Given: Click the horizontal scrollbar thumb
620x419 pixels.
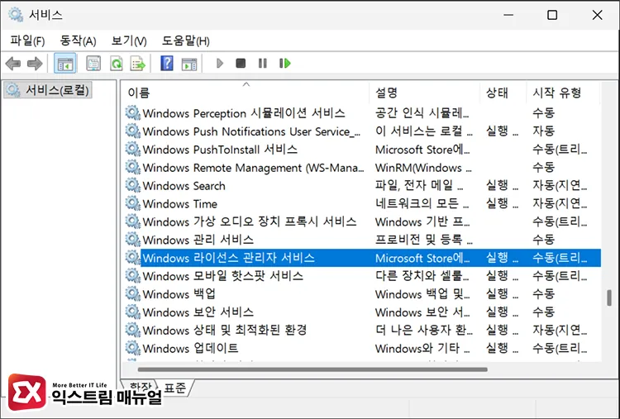Looking at the screenshot, I should (x=312, y=369).
